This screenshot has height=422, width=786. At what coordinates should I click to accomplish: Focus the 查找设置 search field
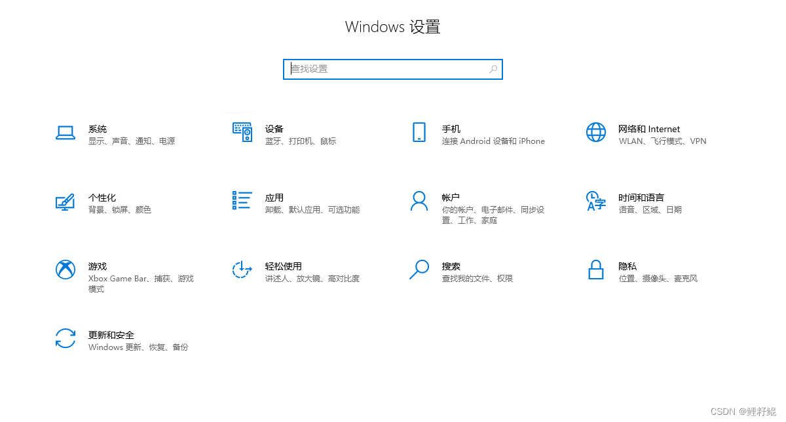pyautogui.click(x=393, y=69)
